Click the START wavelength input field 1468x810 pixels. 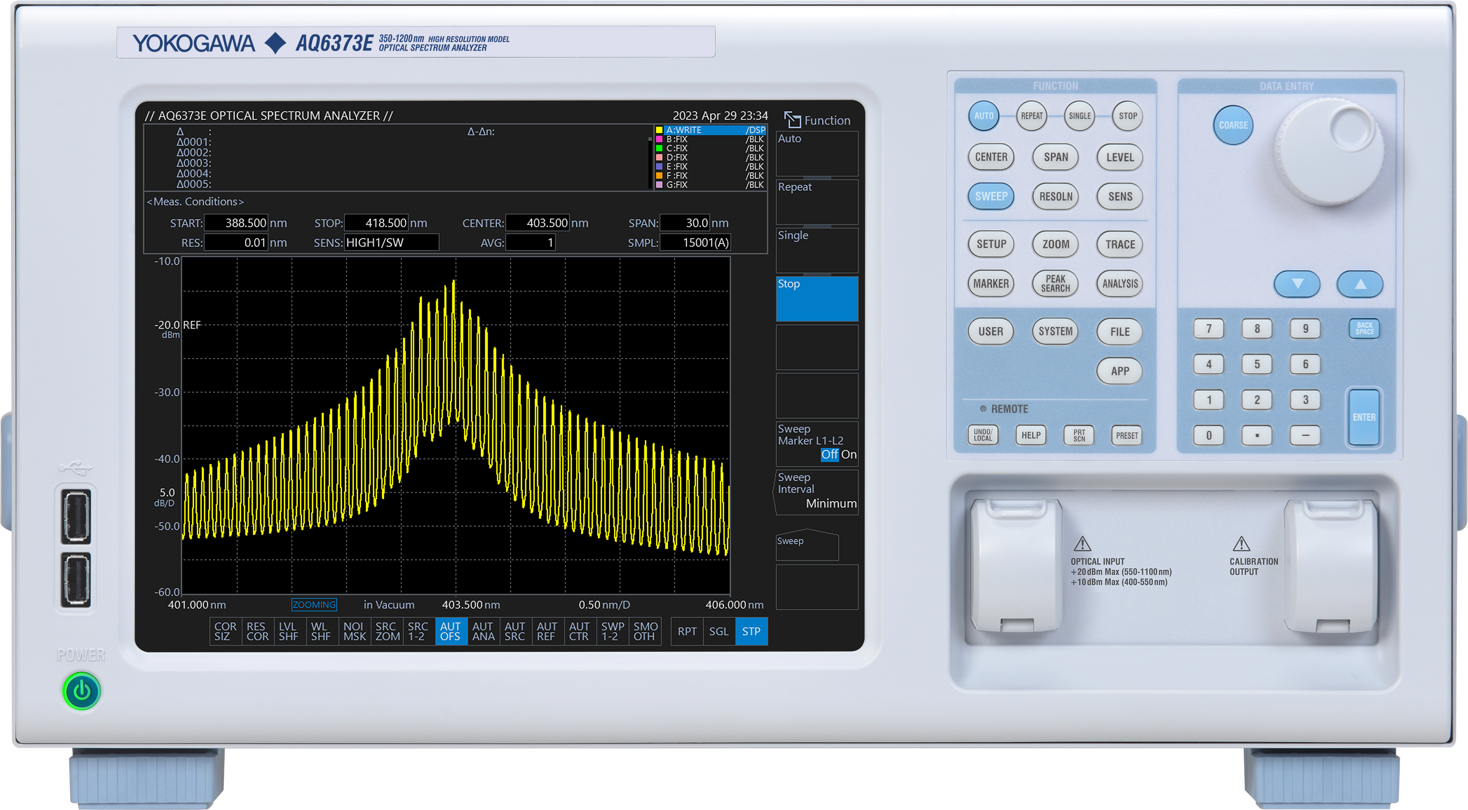click(x=236, y=223)
